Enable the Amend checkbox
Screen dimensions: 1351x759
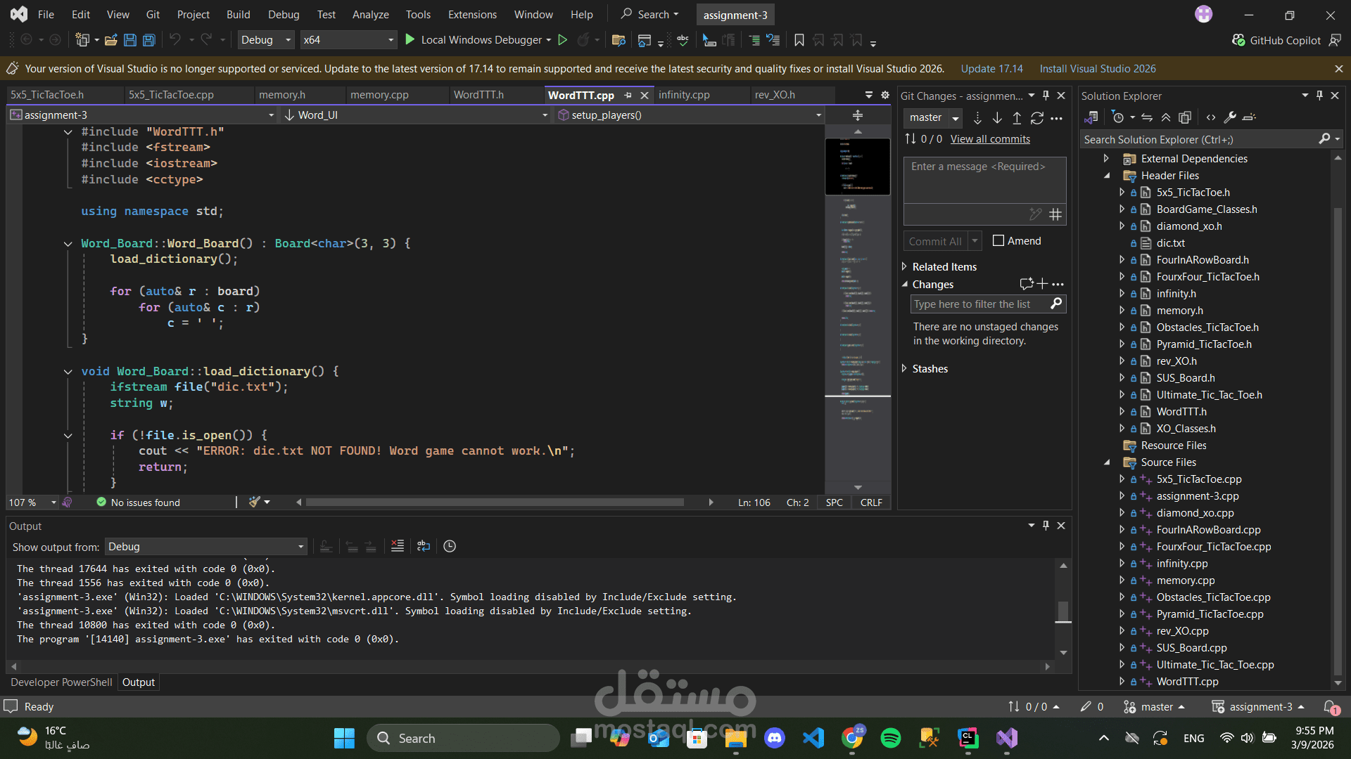click(x=998, y=241)
